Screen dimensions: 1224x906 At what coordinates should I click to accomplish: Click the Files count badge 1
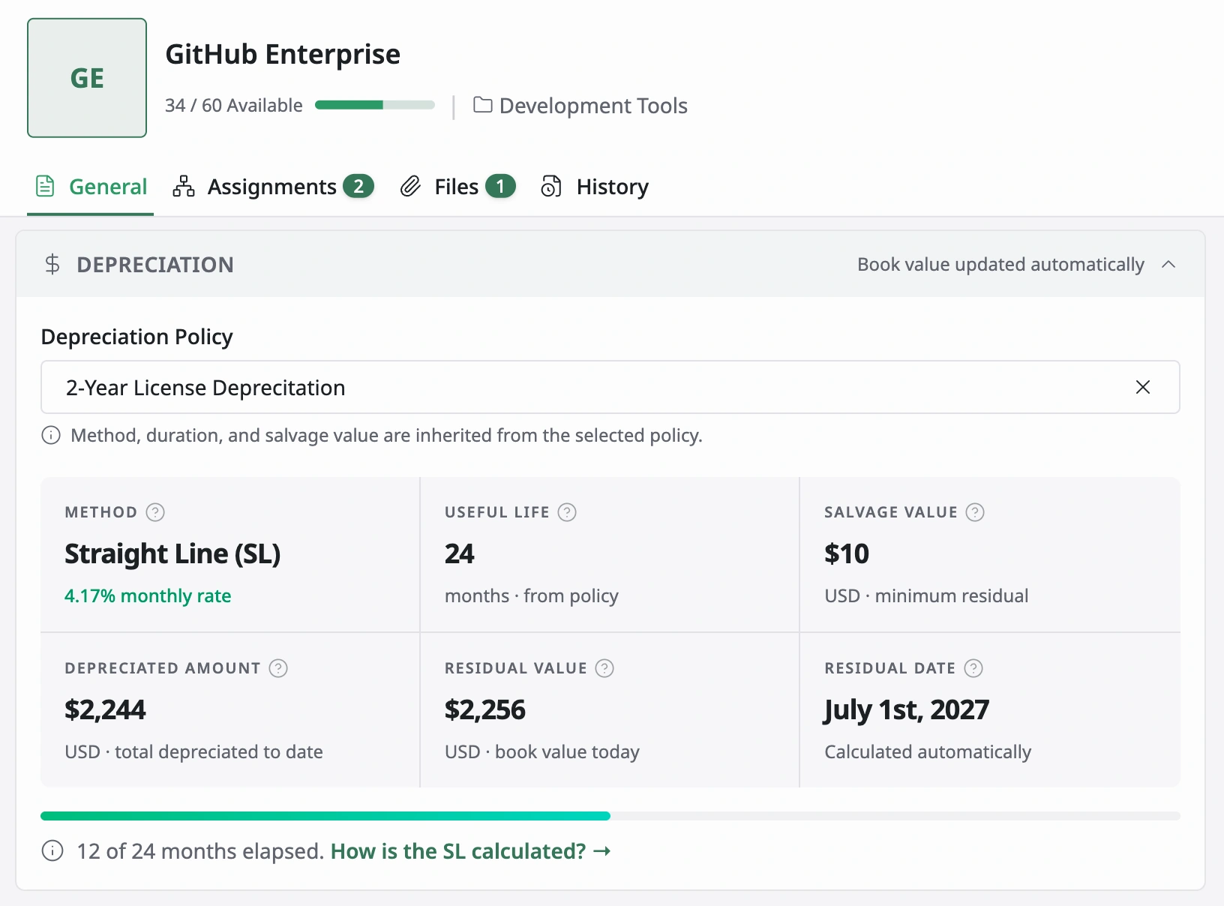[x=501, y=186]
